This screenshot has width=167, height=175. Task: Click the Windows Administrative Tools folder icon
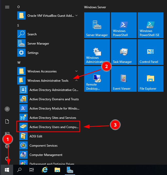(x=21, y=80)
